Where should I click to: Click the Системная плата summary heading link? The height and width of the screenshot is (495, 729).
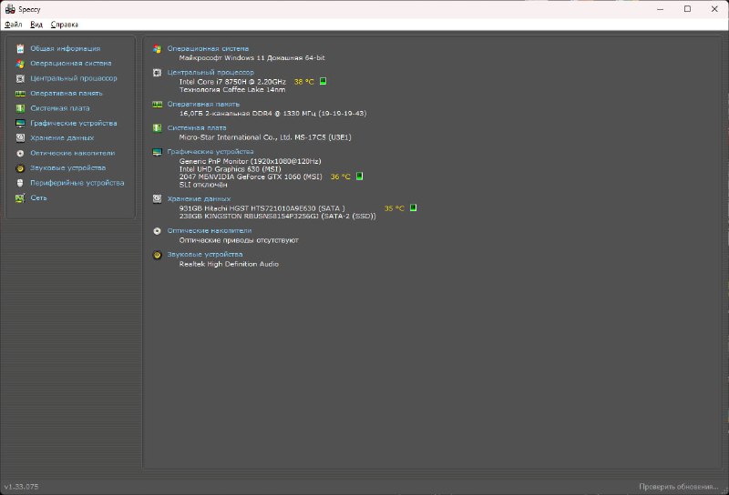click(x=197, y=127)
